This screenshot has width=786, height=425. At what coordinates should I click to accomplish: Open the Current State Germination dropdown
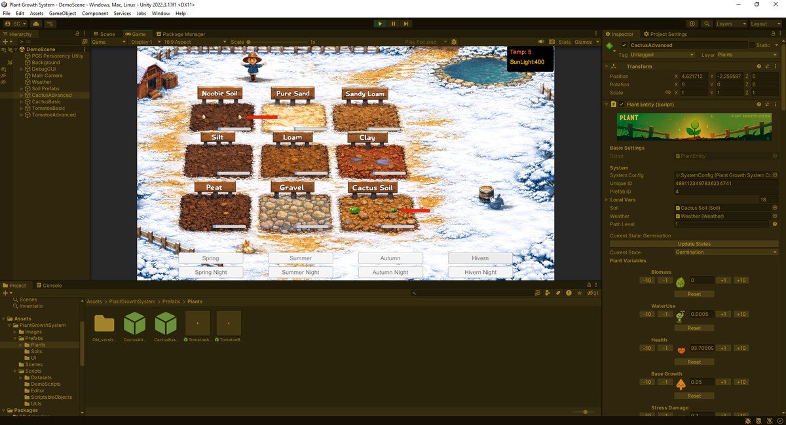tap(726, 252)
